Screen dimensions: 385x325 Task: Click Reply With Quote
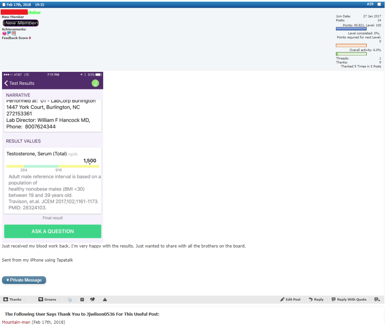coord(349,299)
